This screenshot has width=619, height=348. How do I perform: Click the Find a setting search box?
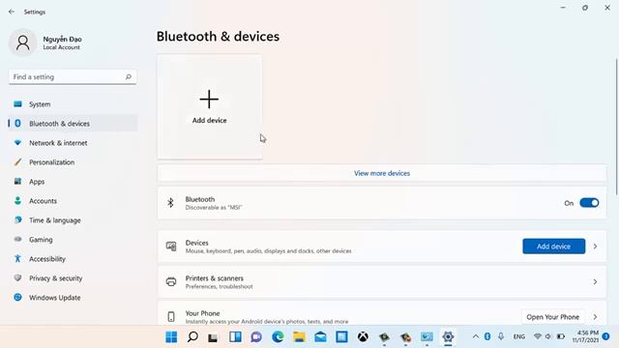tap(73, 77)
